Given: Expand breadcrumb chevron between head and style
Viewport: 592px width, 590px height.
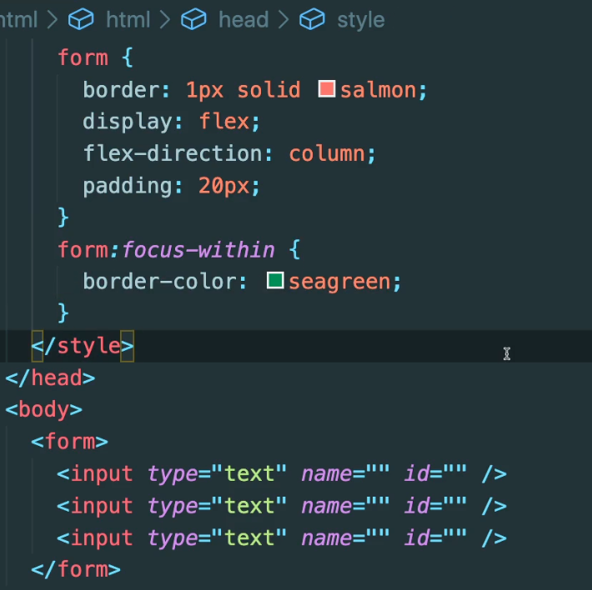Looking at the screenshot, I should point(283,19).
